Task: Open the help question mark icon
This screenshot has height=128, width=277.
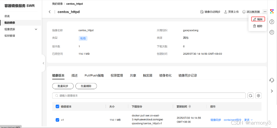Action: 272,22
